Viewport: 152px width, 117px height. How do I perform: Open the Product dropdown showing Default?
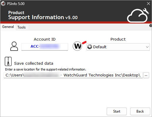118,47
